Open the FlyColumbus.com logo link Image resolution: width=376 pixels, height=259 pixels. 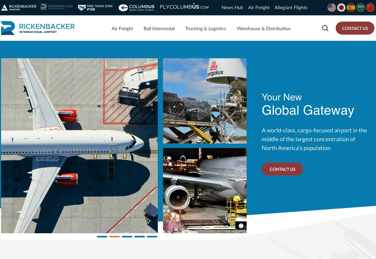(x=184, y=7)
